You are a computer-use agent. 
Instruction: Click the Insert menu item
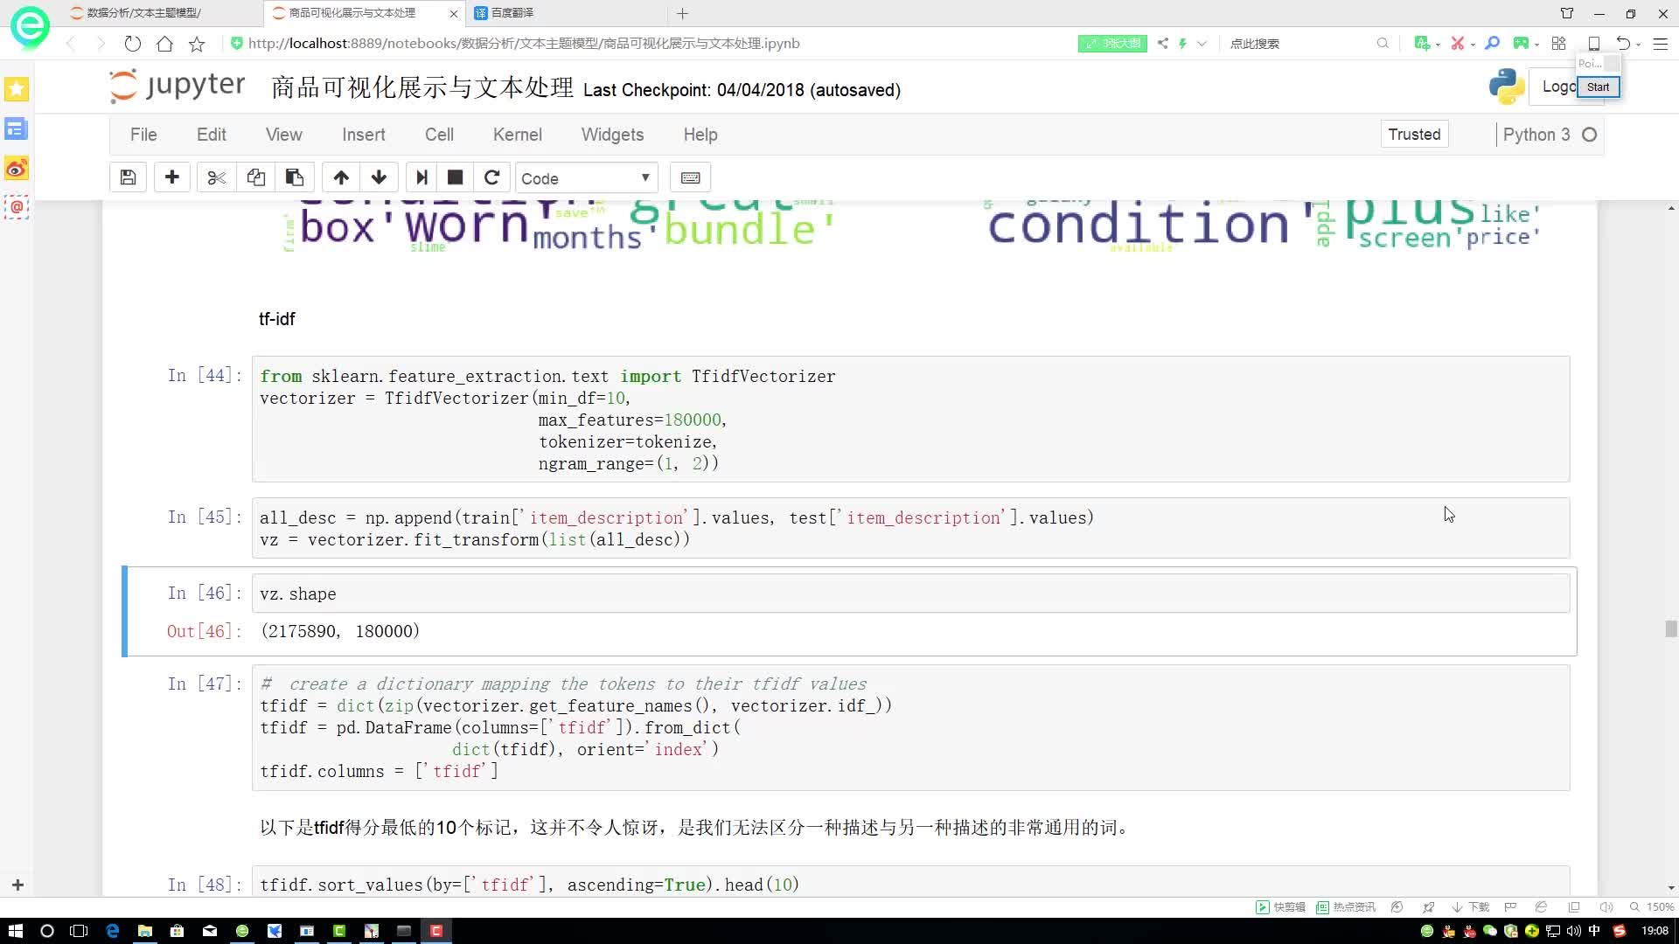[x=363, y=135]
